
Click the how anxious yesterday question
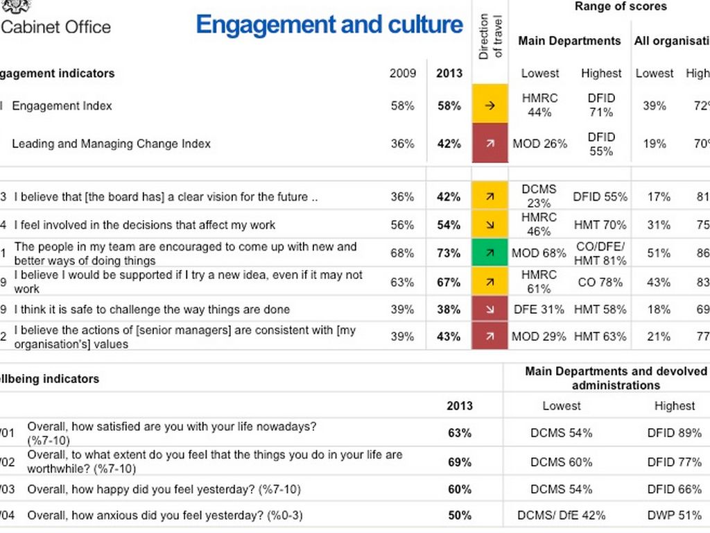click(164, 516)
